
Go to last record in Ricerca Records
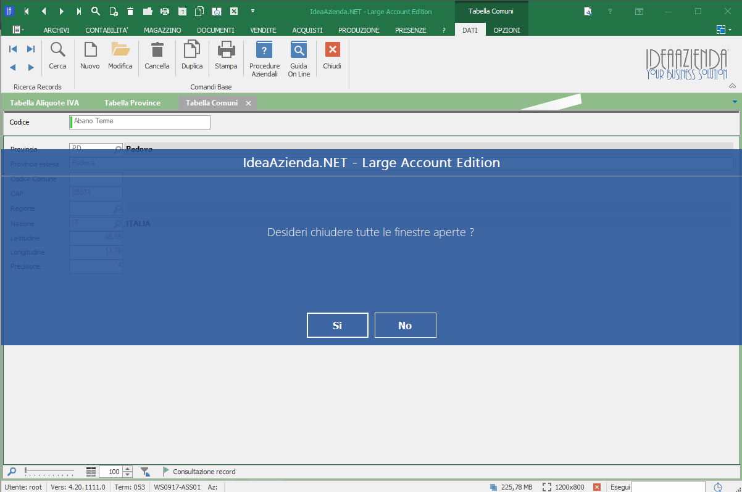(31, 49)
